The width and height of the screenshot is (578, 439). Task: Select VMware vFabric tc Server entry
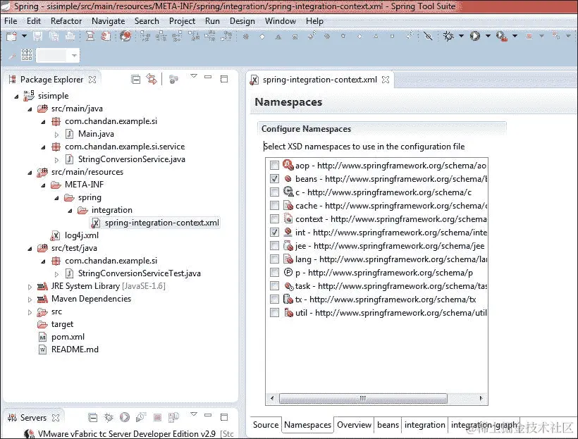(x=129, y=434)
